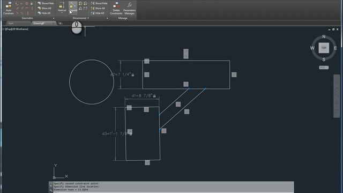
Task: Click N on the ViewCube compass
Action: coord(324,36)
